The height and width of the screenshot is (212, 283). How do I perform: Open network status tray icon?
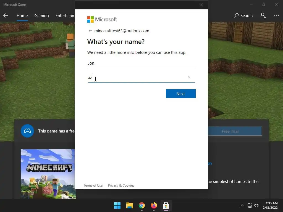(x=250, y=205)
